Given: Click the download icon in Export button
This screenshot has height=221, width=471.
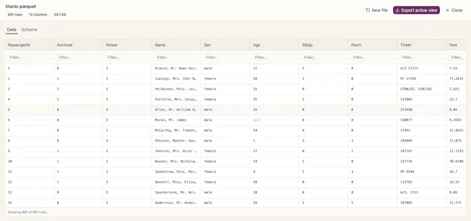Looking at the screenshot, I should pyautogui.click(x=397, y=10).
